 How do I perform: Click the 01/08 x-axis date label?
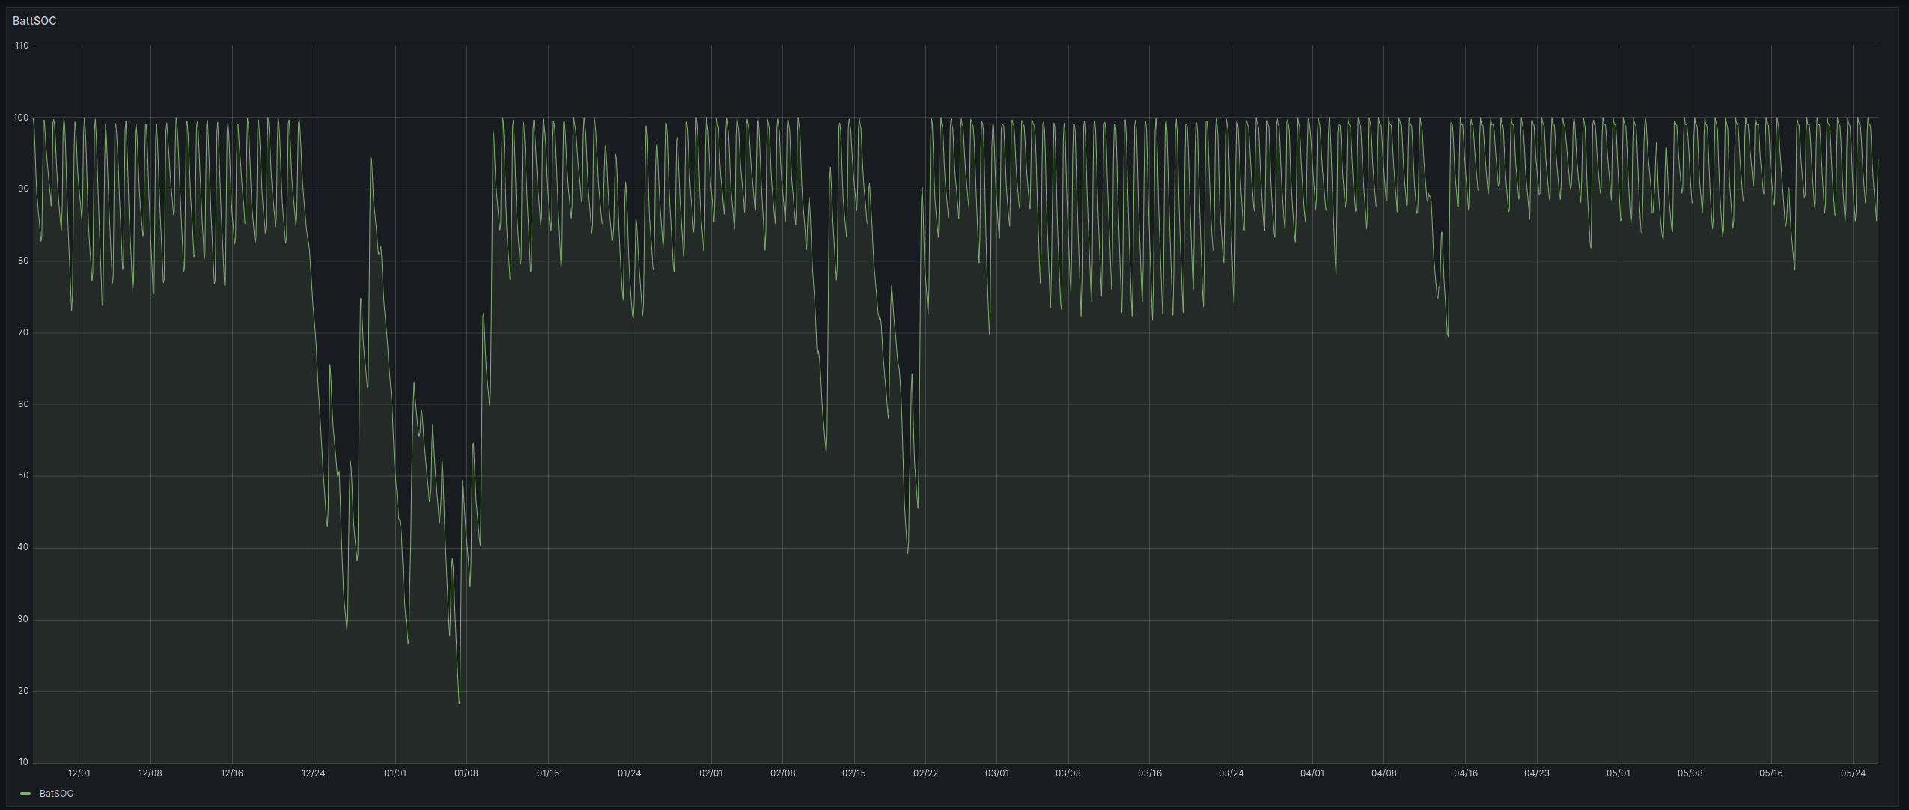(466, 773)
